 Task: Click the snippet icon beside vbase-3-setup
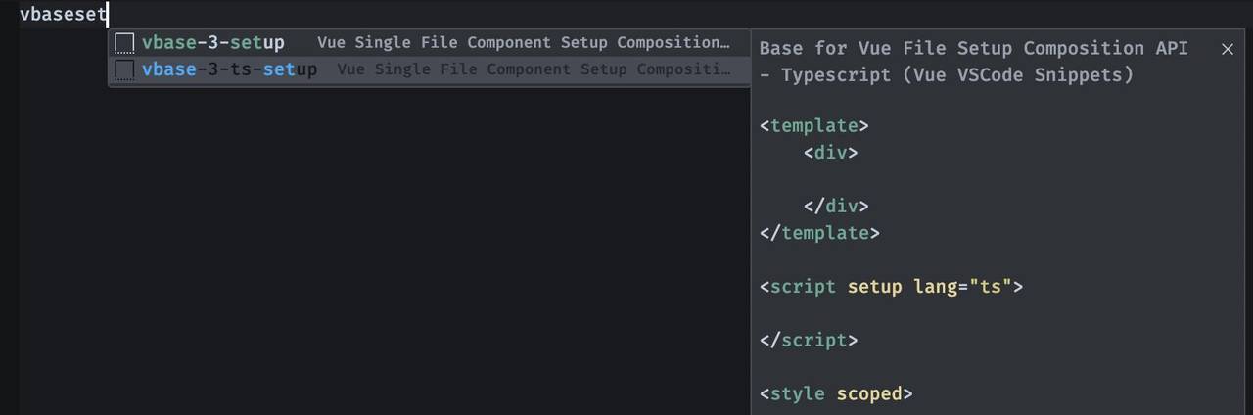coord(124,43)
